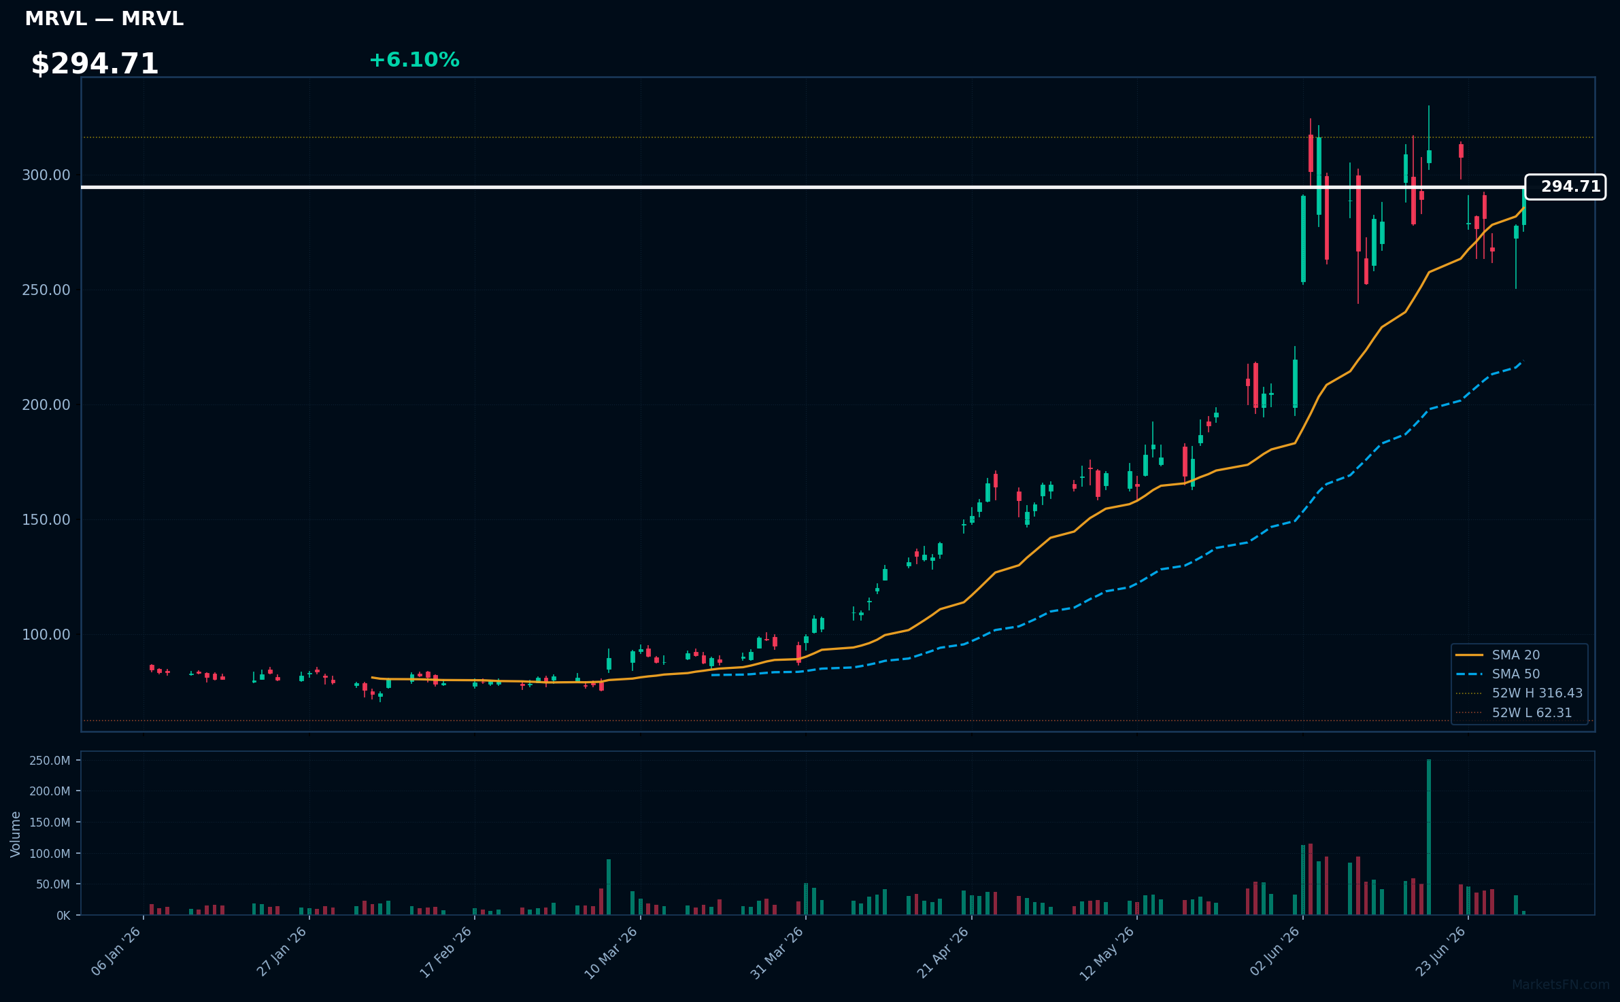This screenshot has height=1002, width=1620.
Task: Click the MRVL — MRVL chart title
Action: tap(104, 19)
